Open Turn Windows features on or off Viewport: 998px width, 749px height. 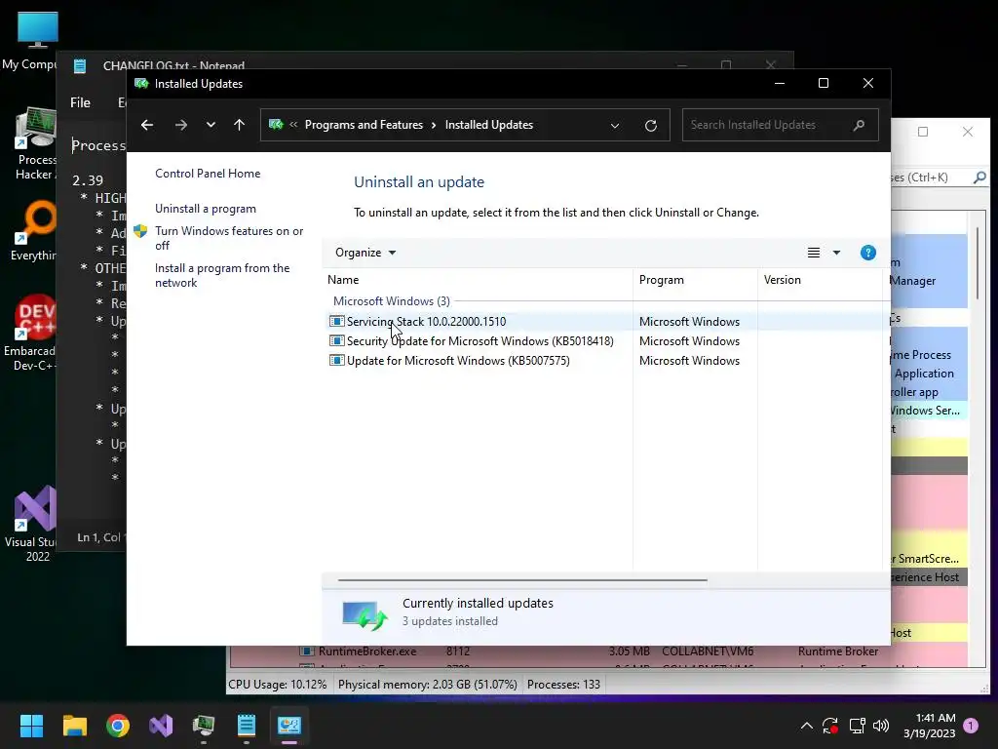pyautogui.click(x=229, y=238)
